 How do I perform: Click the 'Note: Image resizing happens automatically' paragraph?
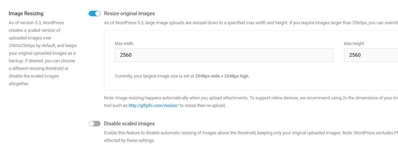[x=251, y=102]
